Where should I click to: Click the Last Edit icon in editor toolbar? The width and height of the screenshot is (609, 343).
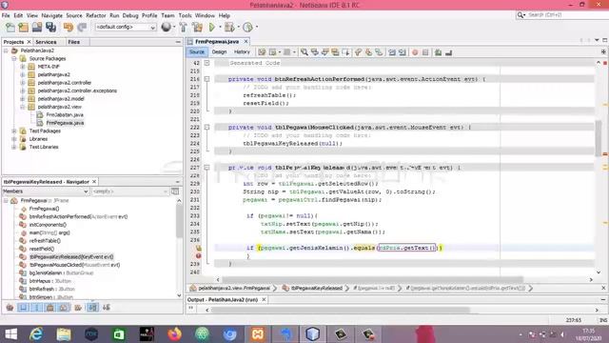point(263,52)
